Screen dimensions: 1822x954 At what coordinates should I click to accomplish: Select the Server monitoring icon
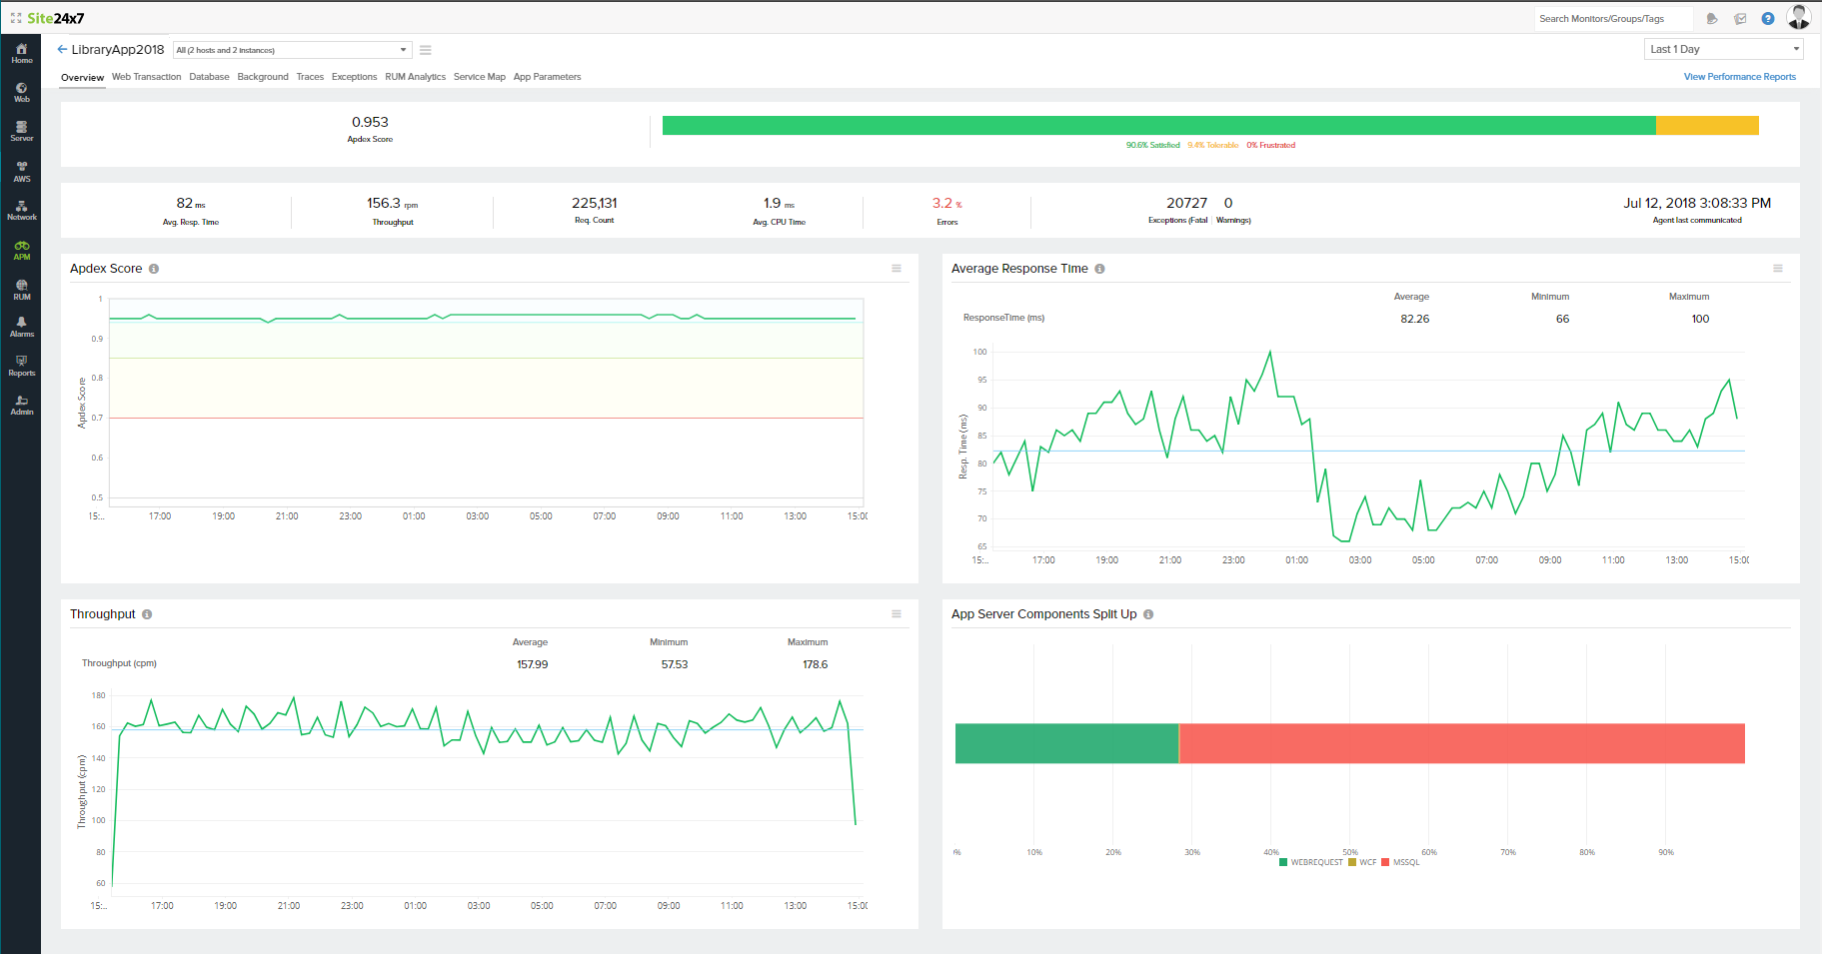pyautogui.click(x=21, y=130)
